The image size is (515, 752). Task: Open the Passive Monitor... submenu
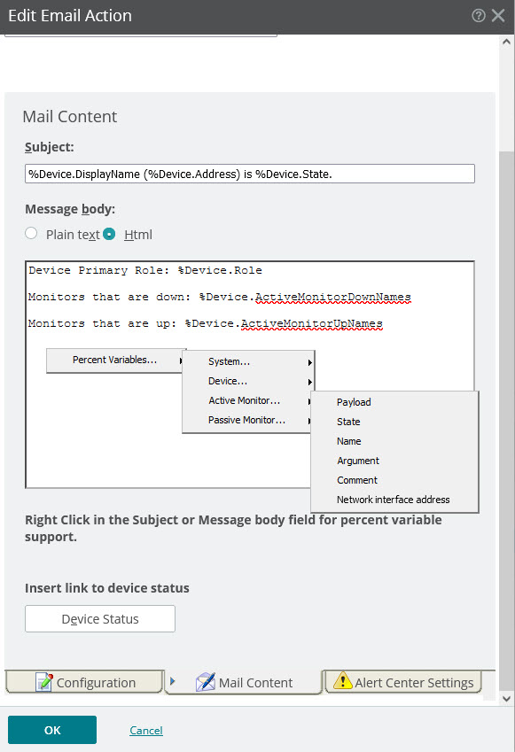248,420
